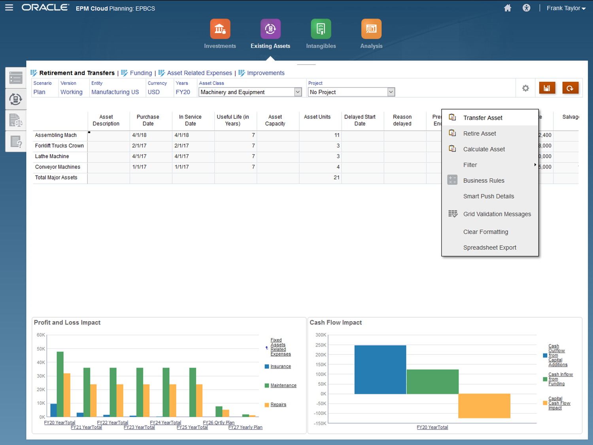Choose Spreadsheet Export menu item
This screenshot has height=445, width=593.
(x=489, y=248)
